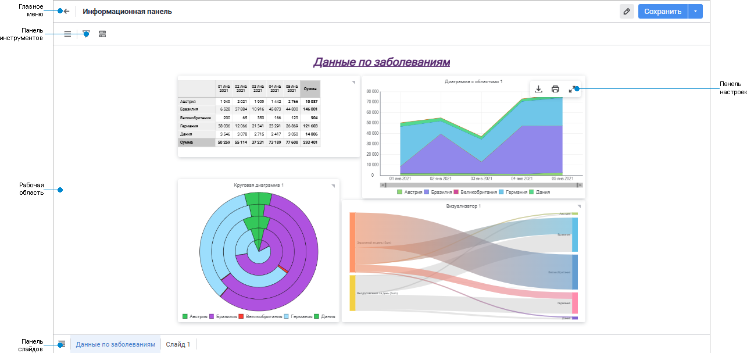Print the area chart
The image size is (747, 353).
tap(555, 89)
